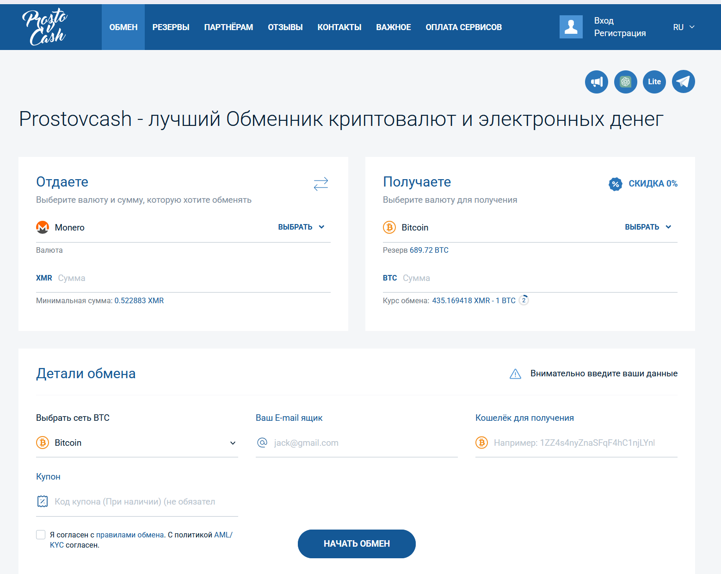Click the Регистрация link
This screenshot has height=574, width=721.
point(620,33)
